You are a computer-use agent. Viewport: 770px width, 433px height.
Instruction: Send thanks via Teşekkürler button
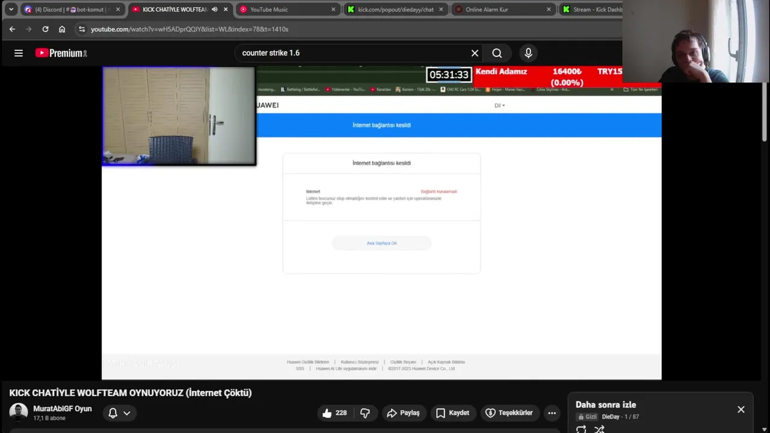click(509, 413)
